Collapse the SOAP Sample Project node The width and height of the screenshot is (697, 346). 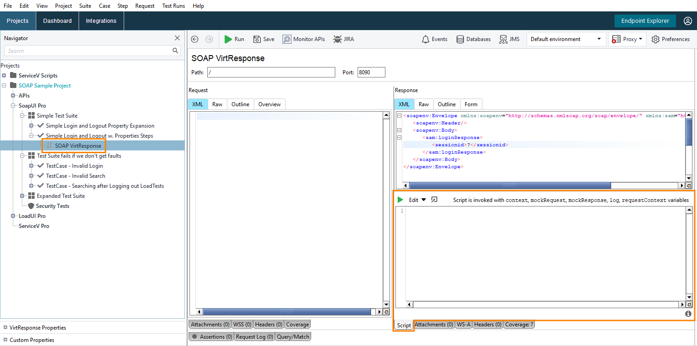coord(4,86)
